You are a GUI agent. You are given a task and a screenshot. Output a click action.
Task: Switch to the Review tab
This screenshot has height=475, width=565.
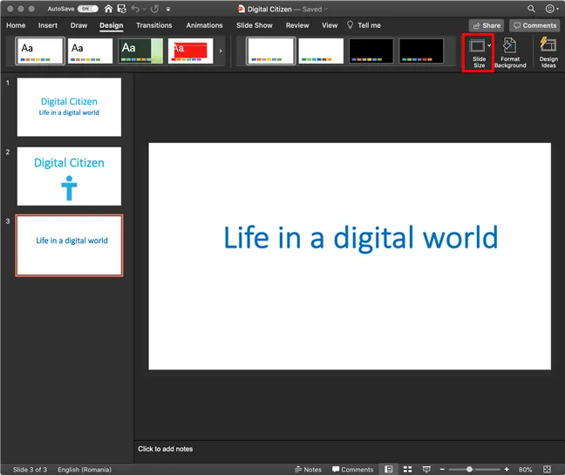297,25
